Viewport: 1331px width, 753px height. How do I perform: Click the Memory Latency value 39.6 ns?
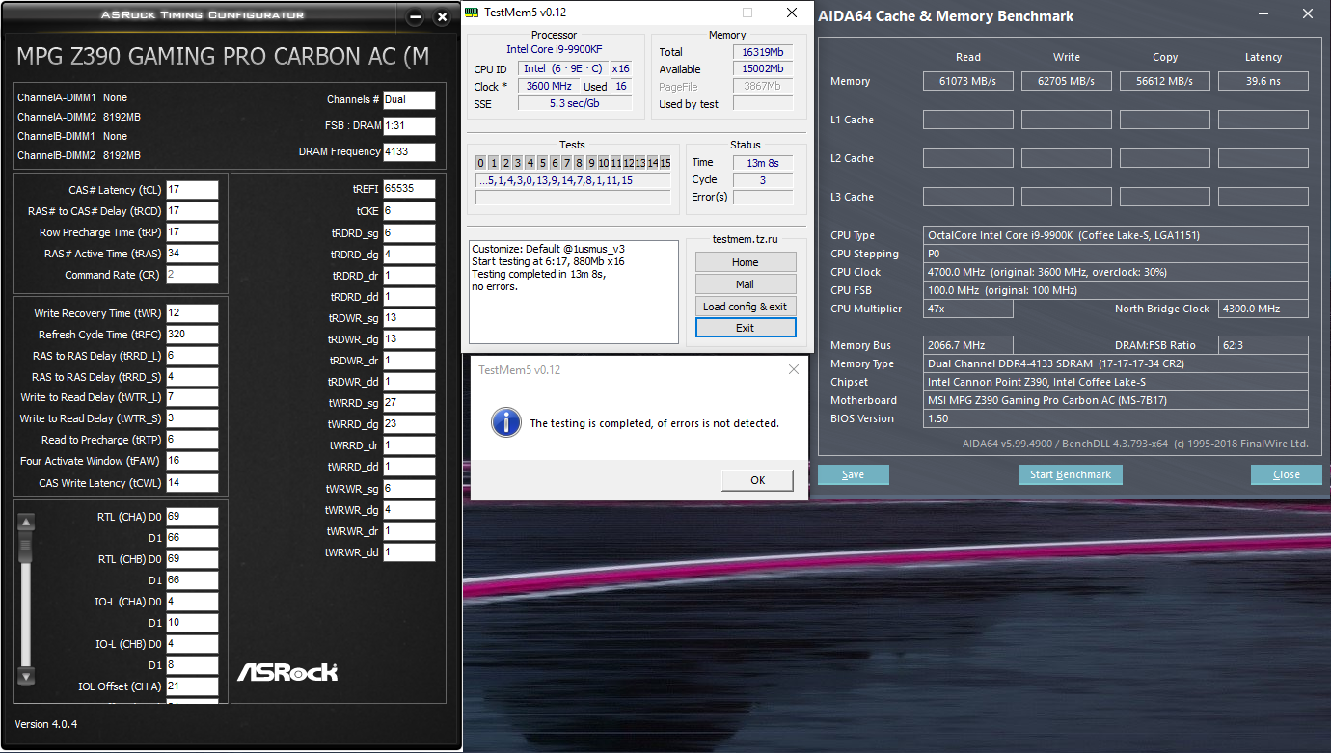click(x=1263, y=81)
